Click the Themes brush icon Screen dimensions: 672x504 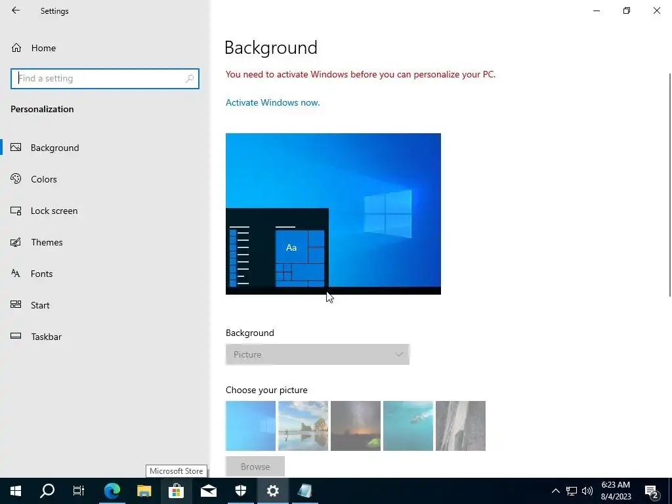click(16, 242)
